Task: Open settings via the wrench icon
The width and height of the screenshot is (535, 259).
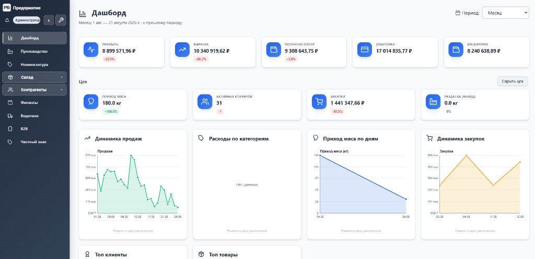Action: coord(61,20)
